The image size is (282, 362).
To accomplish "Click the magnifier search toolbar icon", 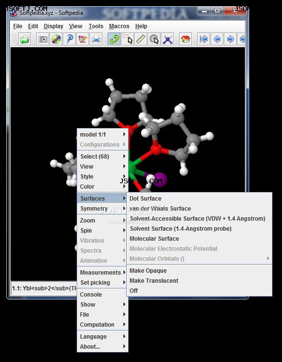I will click(70, 39).
